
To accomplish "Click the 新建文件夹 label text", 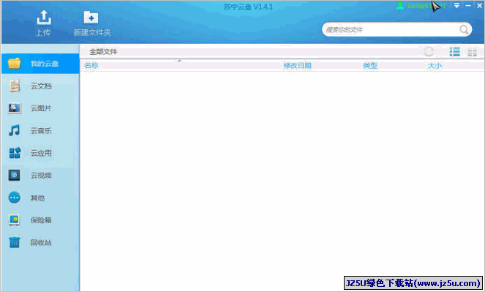I will (x=92, y=32).
